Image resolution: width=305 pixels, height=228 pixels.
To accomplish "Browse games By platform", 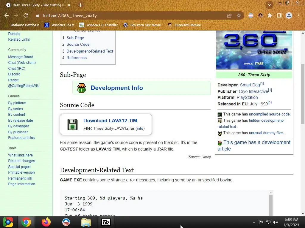I will [x=17, y=103].
